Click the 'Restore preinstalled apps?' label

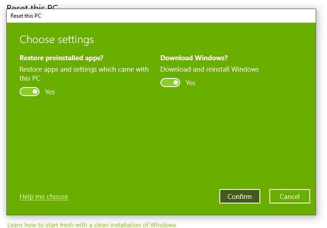pos(61,58)
